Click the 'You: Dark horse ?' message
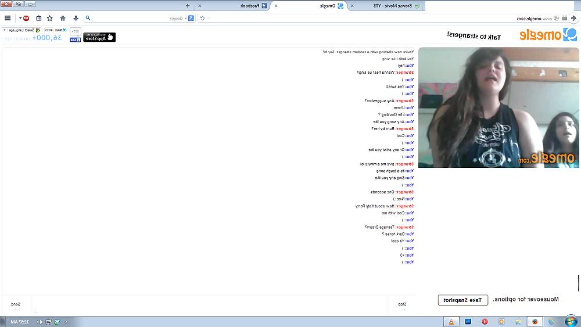581x327 pixels. pos(397,234)
